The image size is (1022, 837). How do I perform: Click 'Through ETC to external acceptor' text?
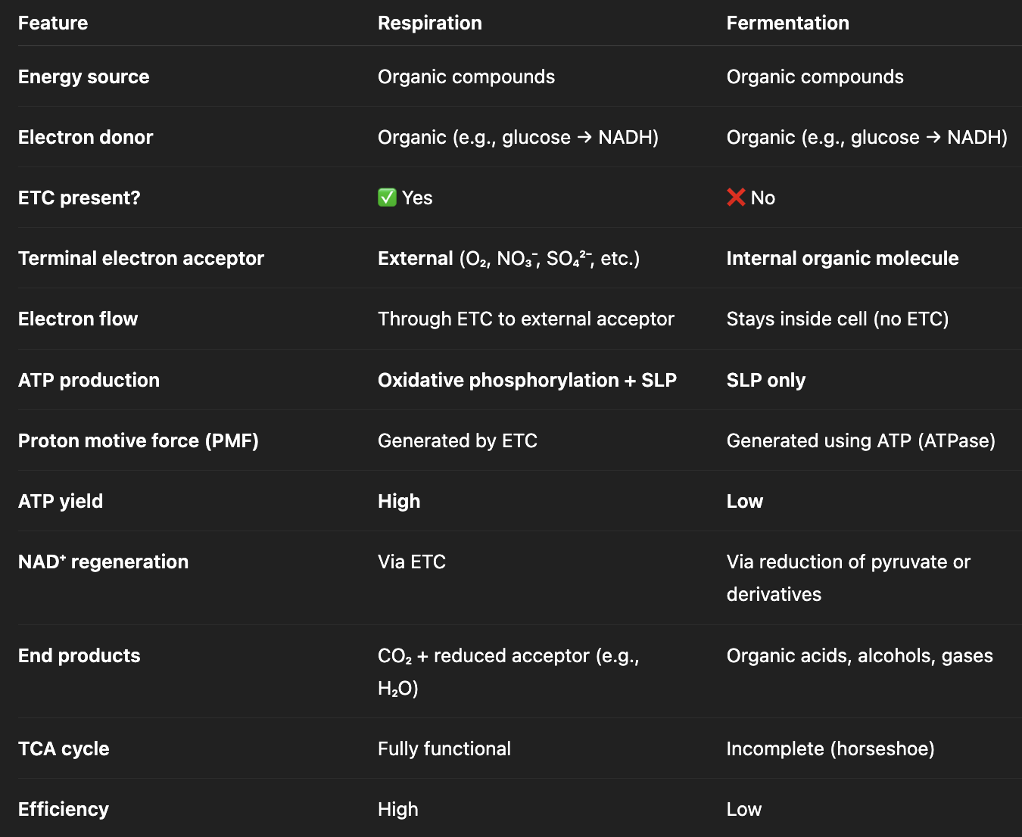pyautogui.click(x=525, y=319)
